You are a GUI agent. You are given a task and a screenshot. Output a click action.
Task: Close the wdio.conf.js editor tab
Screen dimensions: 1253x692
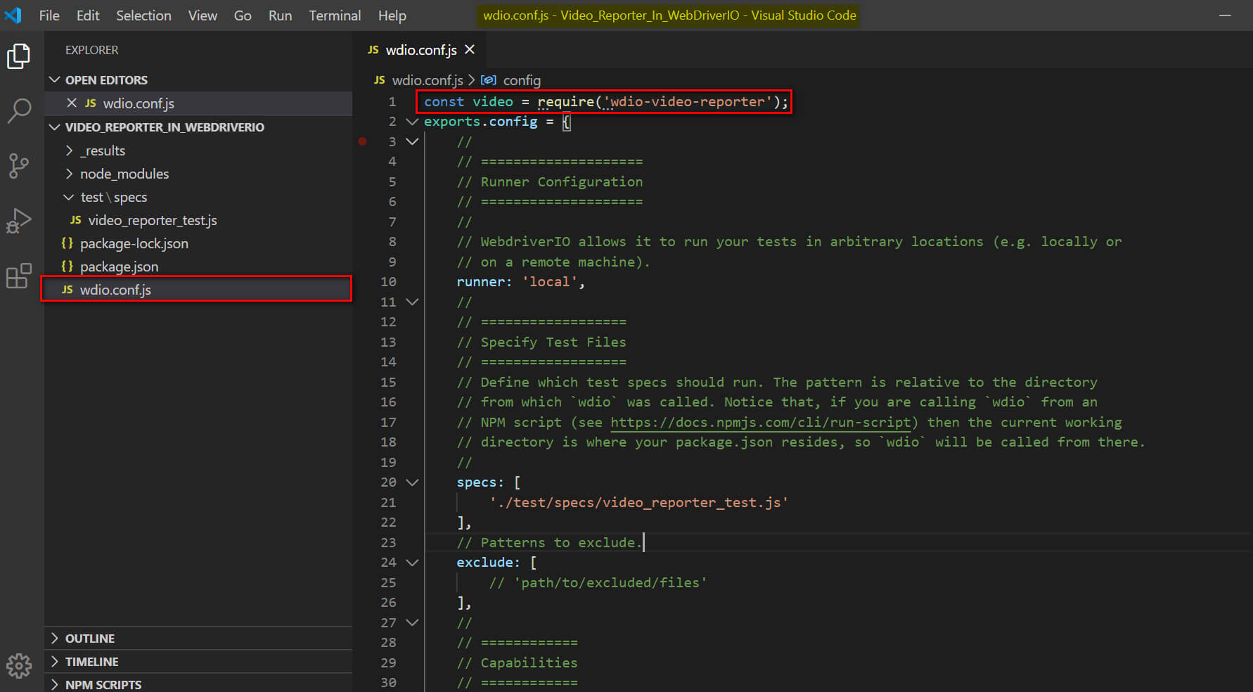470,49
